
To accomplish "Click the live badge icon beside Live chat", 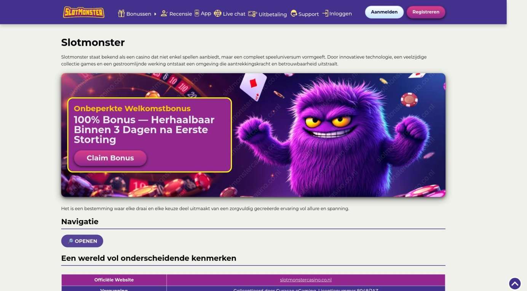I will [x=217, y=13].
